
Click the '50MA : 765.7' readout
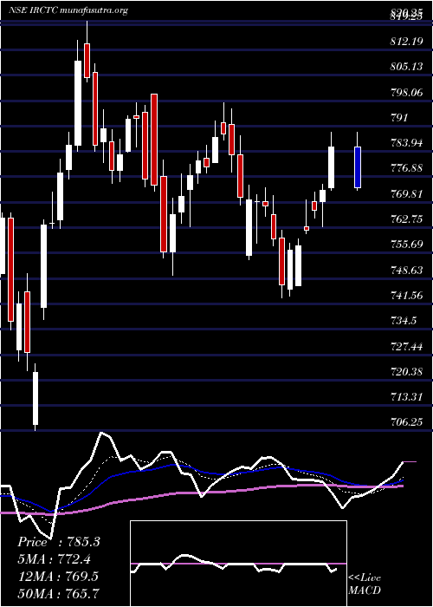(58, 593)
